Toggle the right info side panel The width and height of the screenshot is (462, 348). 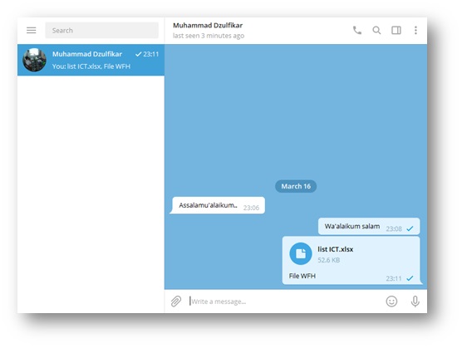[396, 30]
